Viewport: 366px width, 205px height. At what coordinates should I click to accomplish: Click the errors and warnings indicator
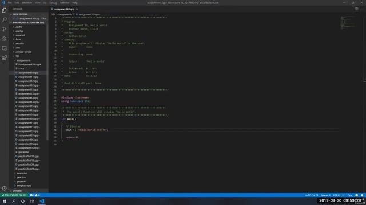[35, 195]
